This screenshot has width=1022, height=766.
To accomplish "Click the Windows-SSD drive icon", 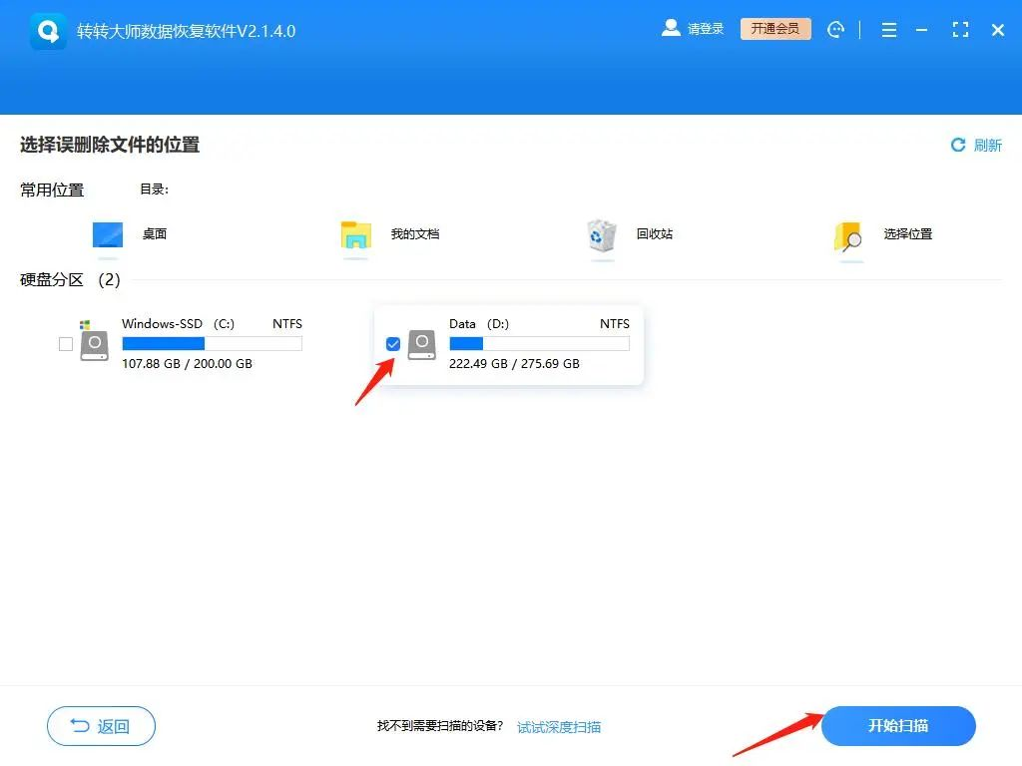I will click(95, 343).
